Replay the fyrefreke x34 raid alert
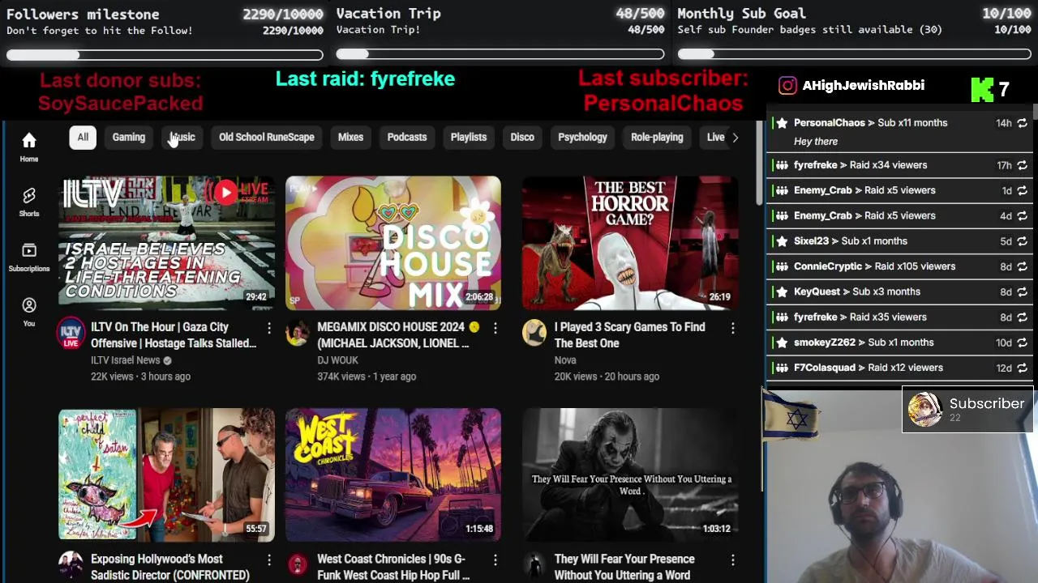Image resolution: width=1038 pixels, height=583 pixels. coord(1022,165)
